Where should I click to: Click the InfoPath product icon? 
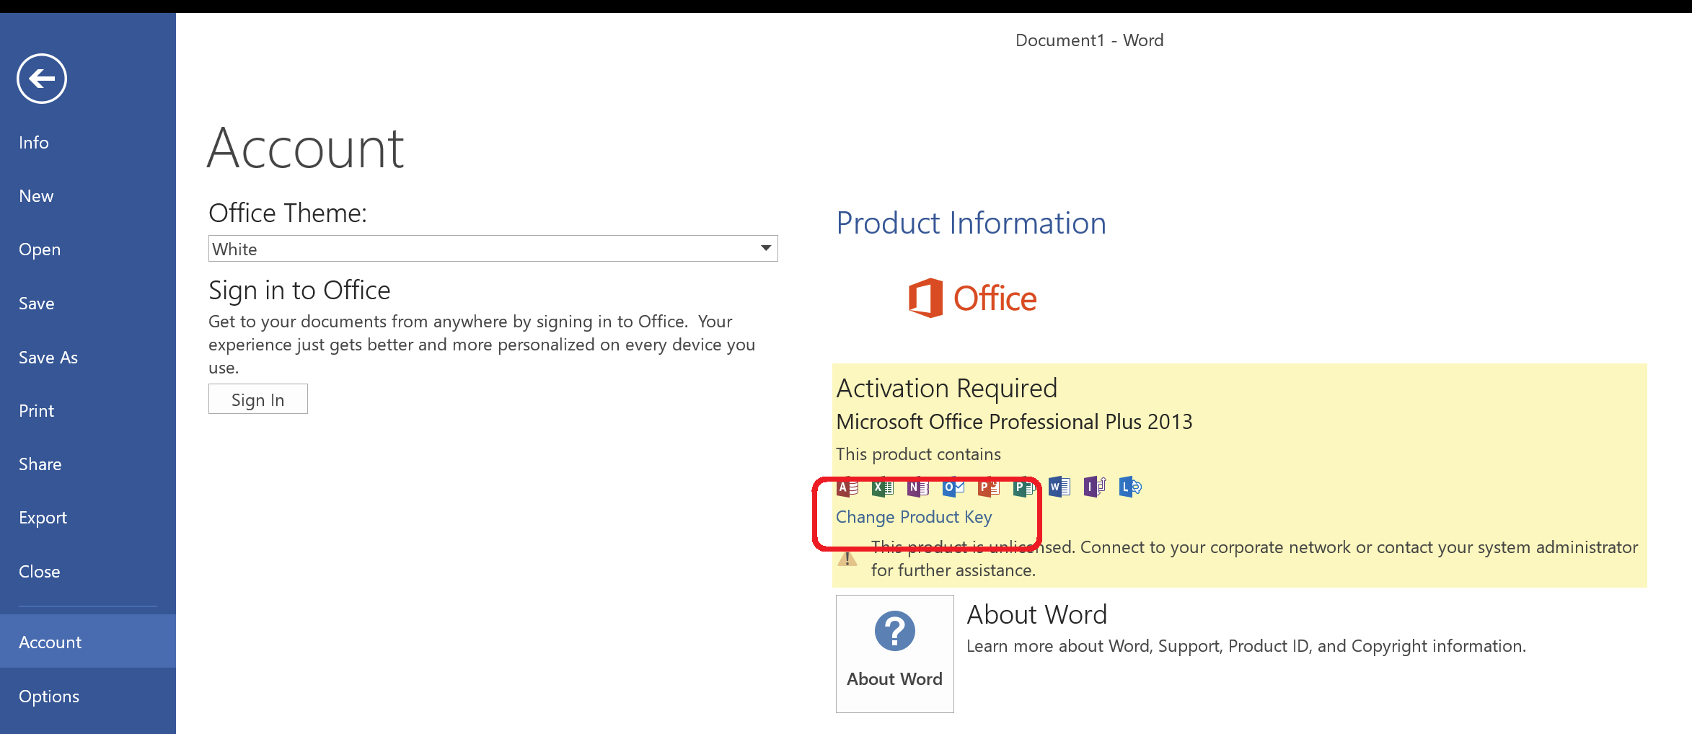[x=1094, y=488]
